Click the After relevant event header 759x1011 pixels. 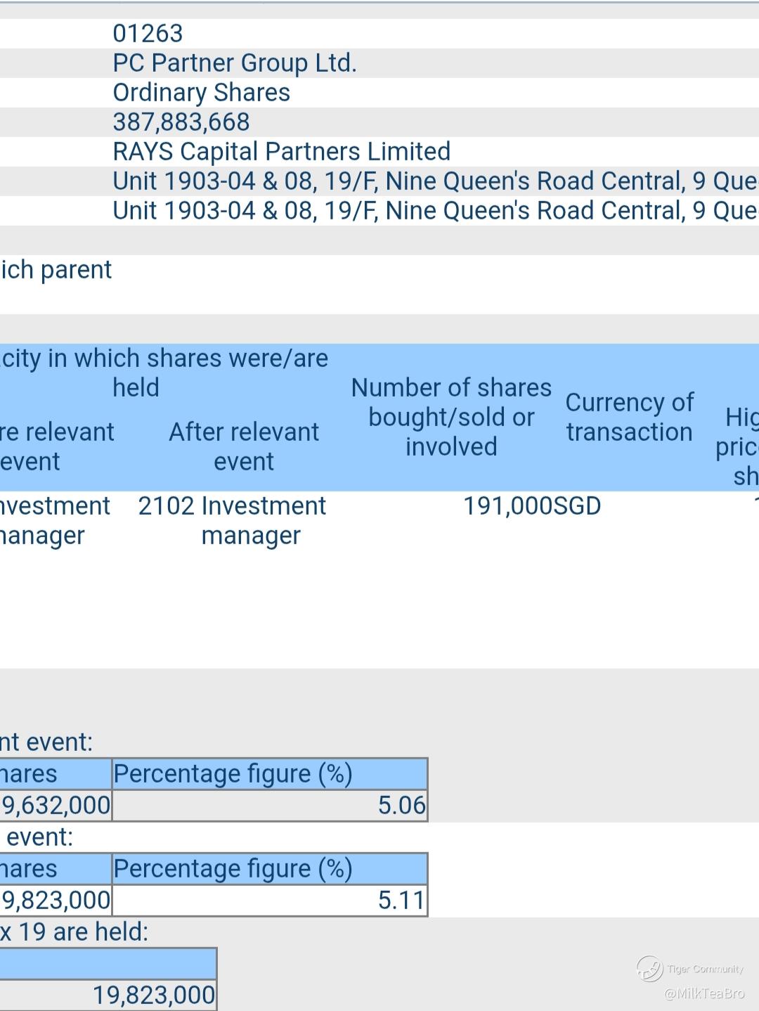(244, 446)
